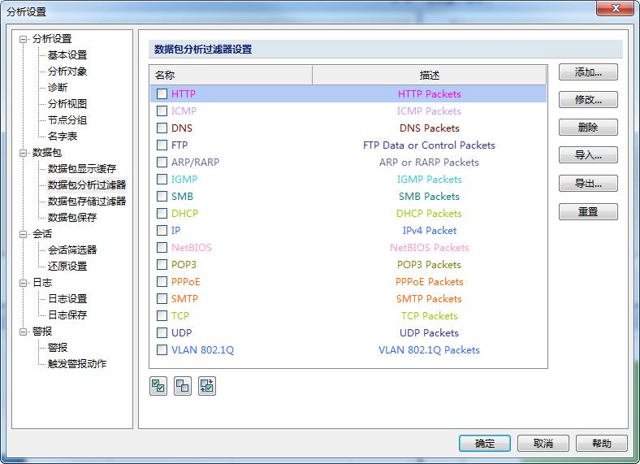This screenshot has width=640, height=464.
Task: Tick the VLAN 802.1Q checkbox
Action: point(162,350)
